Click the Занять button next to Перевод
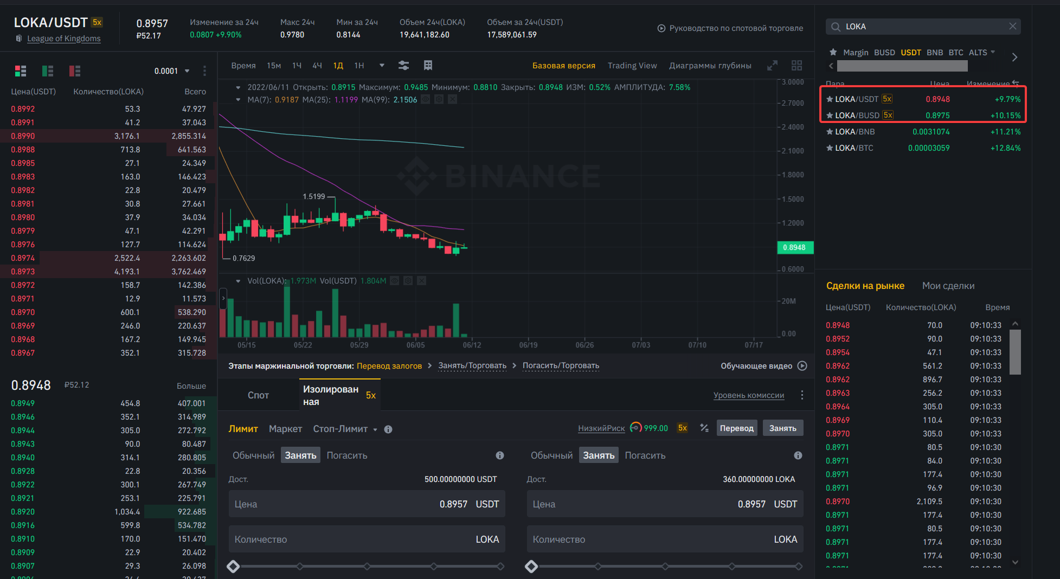This screenshot has height=579, width=1060. pos(783,428)
